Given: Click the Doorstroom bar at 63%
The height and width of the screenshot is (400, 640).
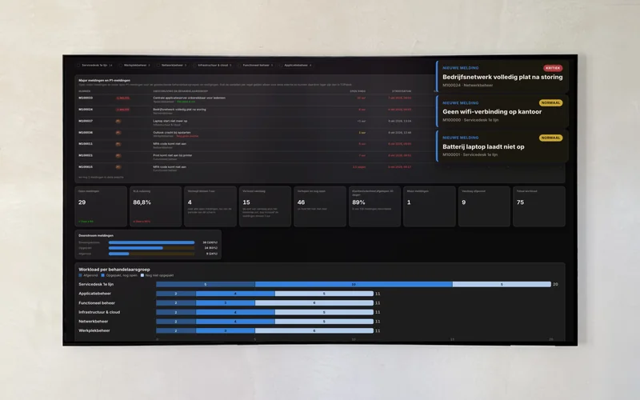Looking at the screenshot, I should [135, 248].
